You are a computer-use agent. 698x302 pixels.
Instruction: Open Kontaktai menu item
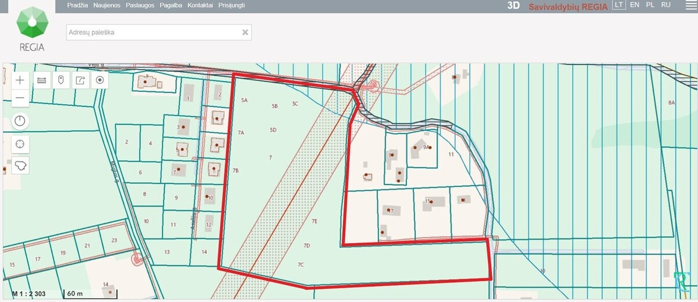click(200, 5)
